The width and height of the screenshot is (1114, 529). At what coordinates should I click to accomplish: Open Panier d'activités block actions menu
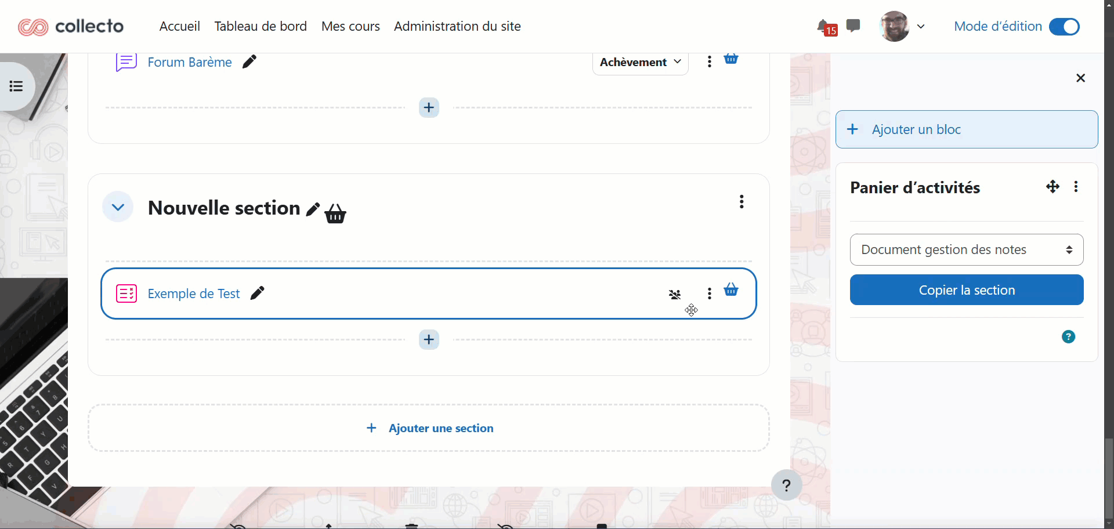(x=1076, y=187)
